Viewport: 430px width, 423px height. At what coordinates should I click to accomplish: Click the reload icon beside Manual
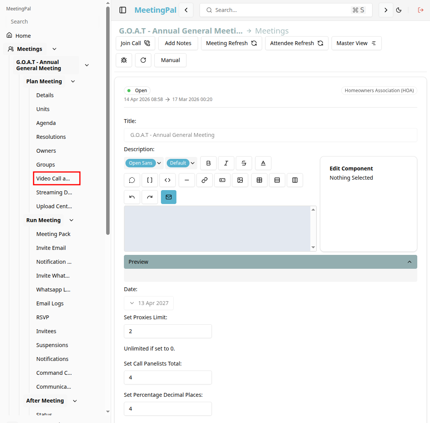[x=143, y=60]
